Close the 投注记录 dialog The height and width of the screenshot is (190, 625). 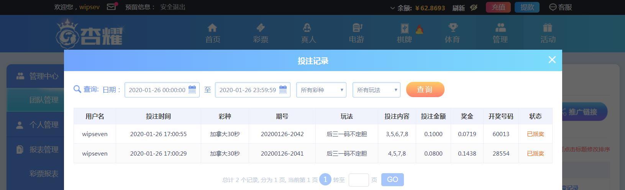point(552,60)
